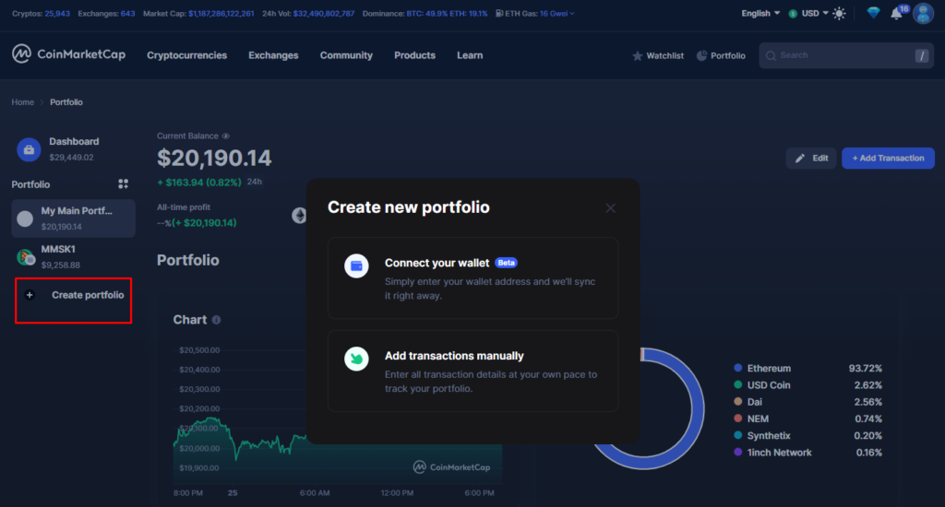
Task: Click the Synthetix legend entry
Action: [x=807, y=435]
